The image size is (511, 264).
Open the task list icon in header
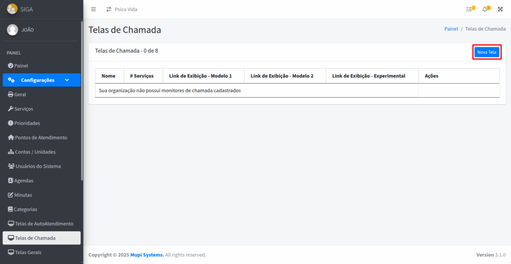pos(469,9)
